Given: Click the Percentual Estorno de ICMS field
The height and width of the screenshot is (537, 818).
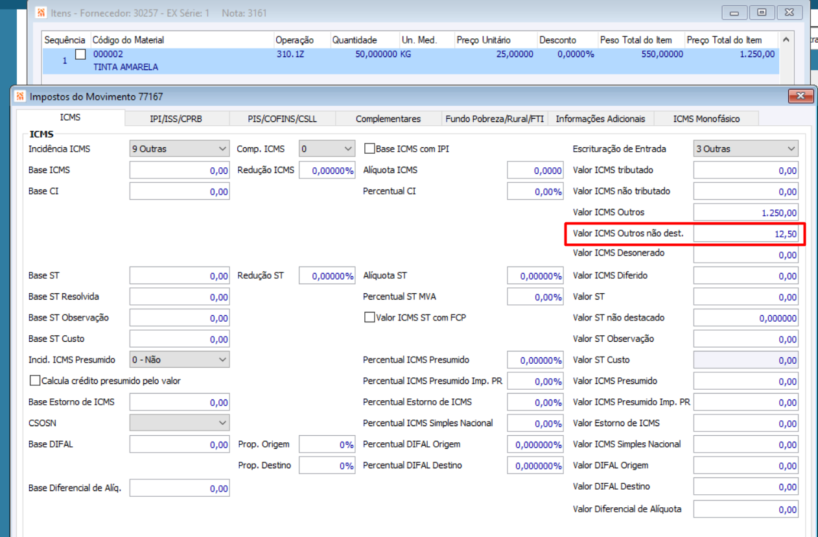Looking at the screenshot, I should [x=535, y=402].
